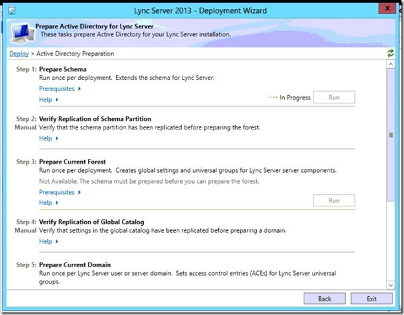Click "Verify Replication of Global Catalog" title
Image resolution: width=404 pixels, height=315 pixels.
pos(92,222)
